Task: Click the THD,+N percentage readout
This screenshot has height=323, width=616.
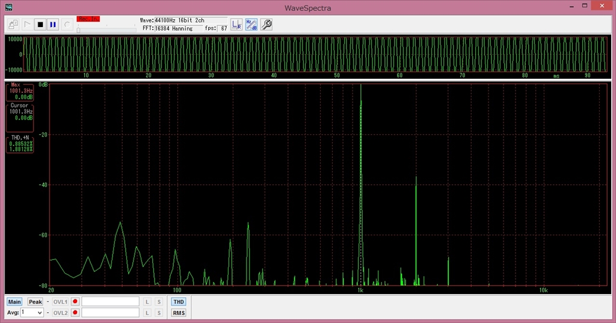Action: [20, 144]
